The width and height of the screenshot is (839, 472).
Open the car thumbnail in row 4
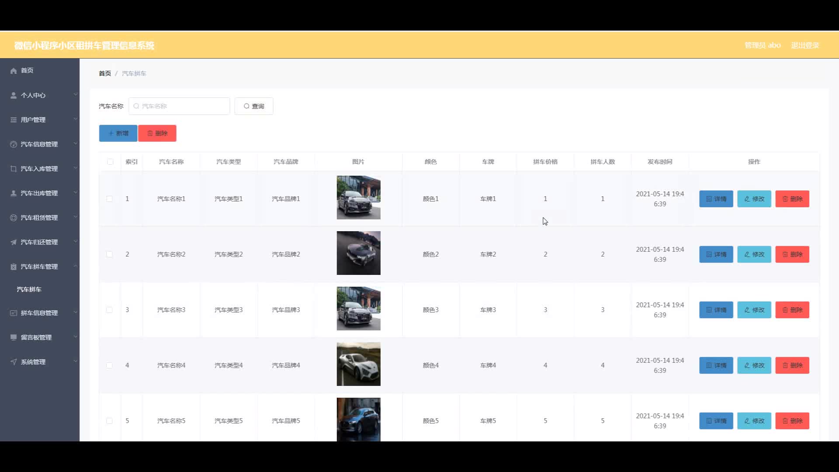(x=358, y=364)
